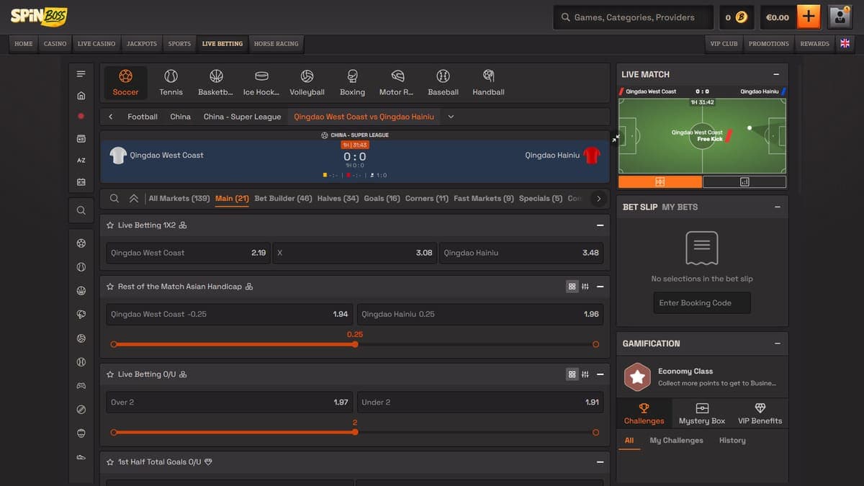Viewport: 864px width, 486px height.
Task: Favorite Rest of the Match Asian Handicap
Action: click(110, 287)
